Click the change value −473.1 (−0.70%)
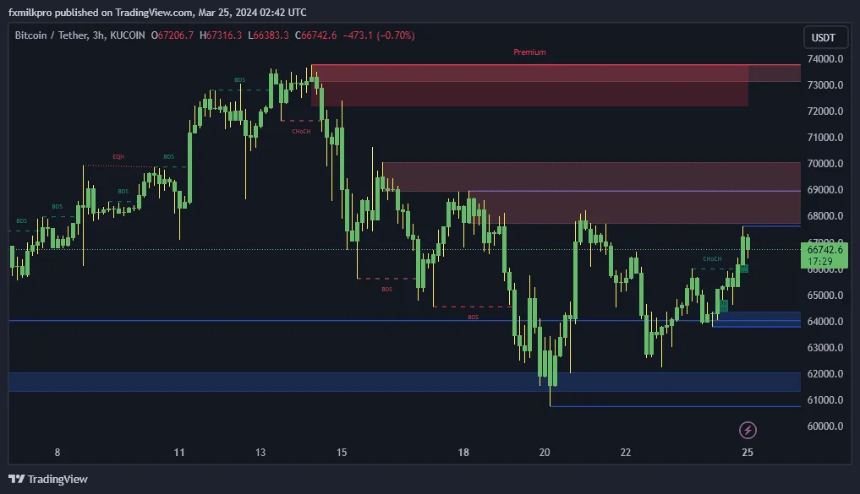The image size is (860, 494). pyautogui.click(x=379, y=35)
